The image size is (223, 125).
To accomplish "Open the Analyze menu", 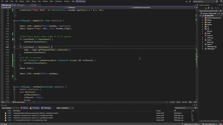I will (45, 1).
